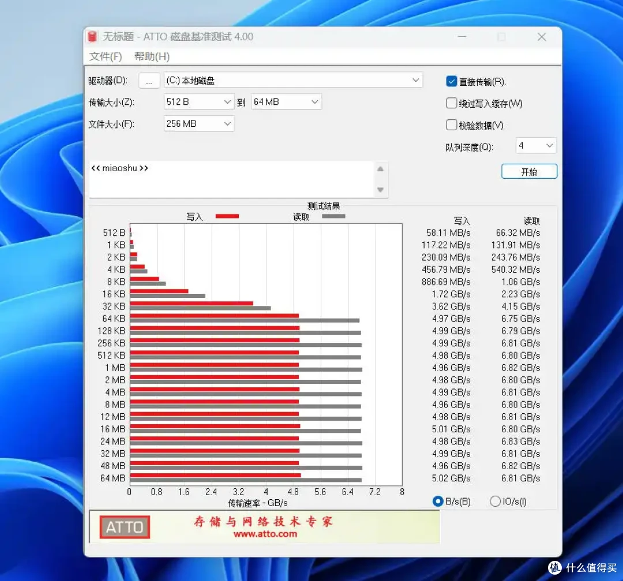This screenshot has width=623, height=581.
Task: Click the 1.06 GB/s read value
Action: (520, 282)
